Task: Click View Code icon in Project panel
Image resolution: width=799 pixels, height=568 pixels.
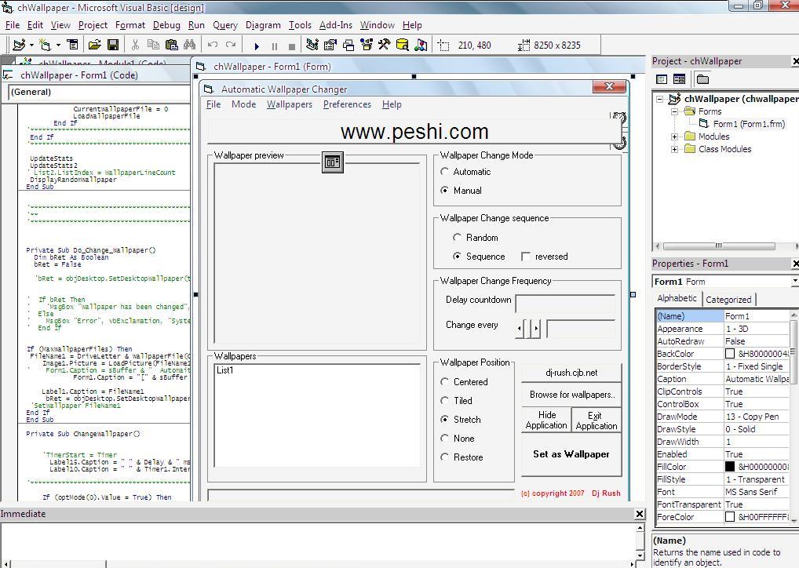Action: point(662,79)
